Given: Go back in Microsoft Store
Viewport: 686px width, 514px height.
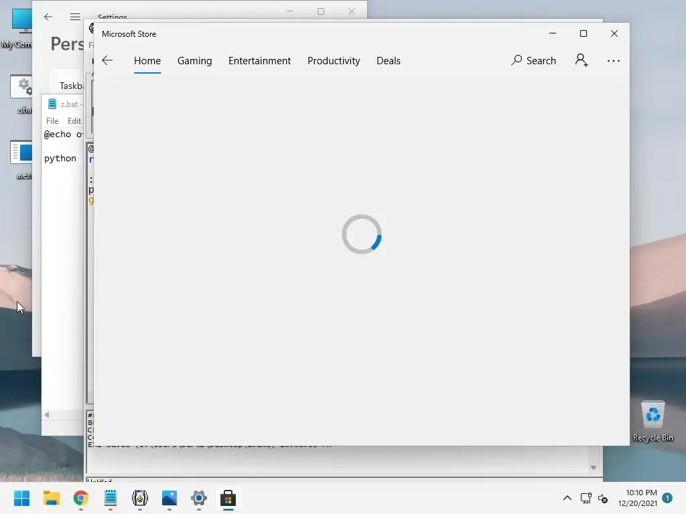Looking at the screenshot, I should [107, 61].
